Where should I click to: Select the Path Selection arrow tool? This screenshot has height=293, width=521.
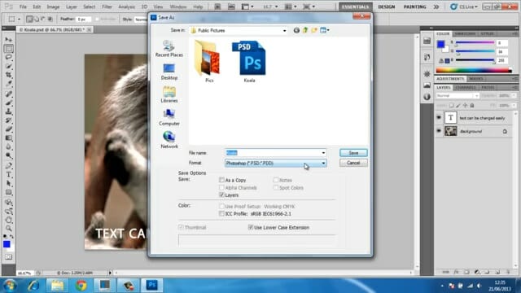coord(8,184)
